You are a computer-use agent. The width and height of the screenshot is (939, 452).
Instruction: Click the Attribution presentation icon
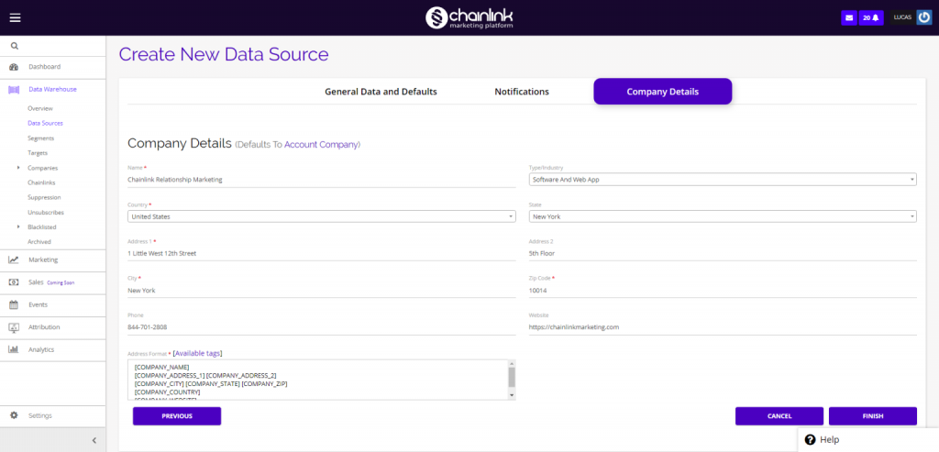tap(14, 327)
